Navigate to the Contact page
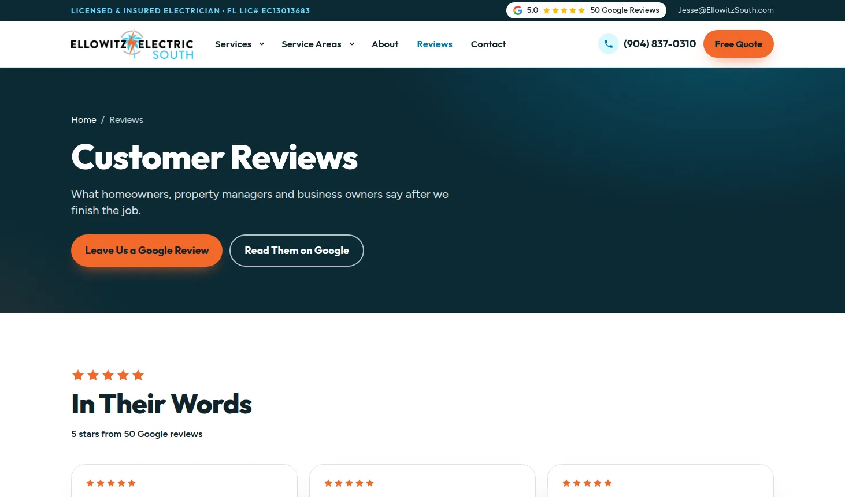Screen dimensions: 845x497 coord(488,44)
